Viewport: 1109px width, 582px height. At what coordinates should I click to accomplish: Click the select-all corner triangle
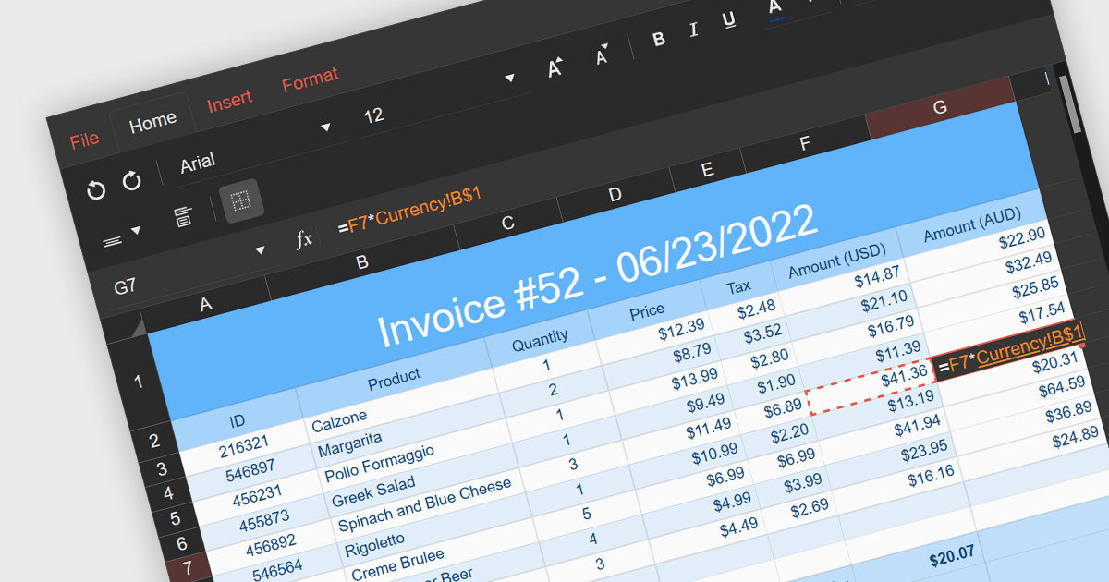pyautogui.click(x=137, y=329)
